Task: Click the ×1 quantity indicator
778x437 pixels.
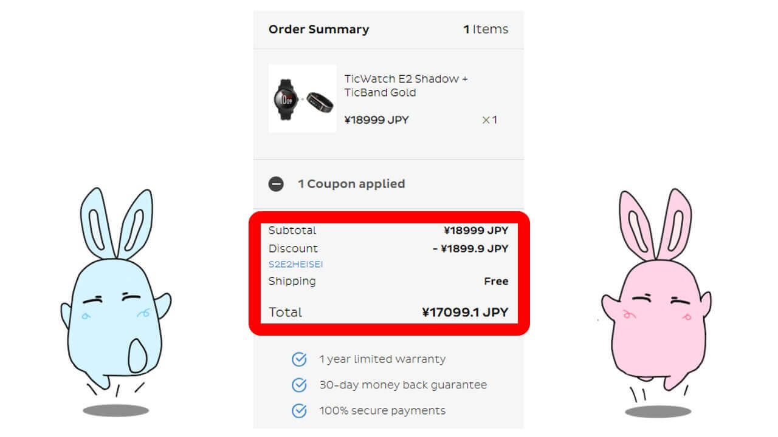Action: [489, 120]
